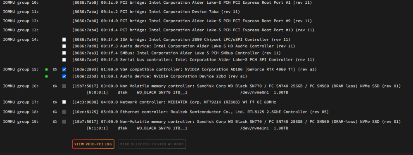Click the [8086:7ad0] HD Audio Controller text
This screenshot has width=413, height=155.
coord(184,46)
